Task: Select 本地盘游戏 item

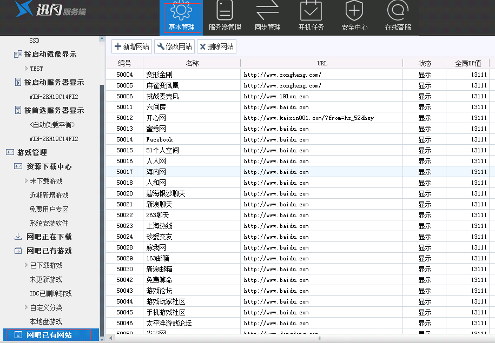Action: [x=46, y=321]
